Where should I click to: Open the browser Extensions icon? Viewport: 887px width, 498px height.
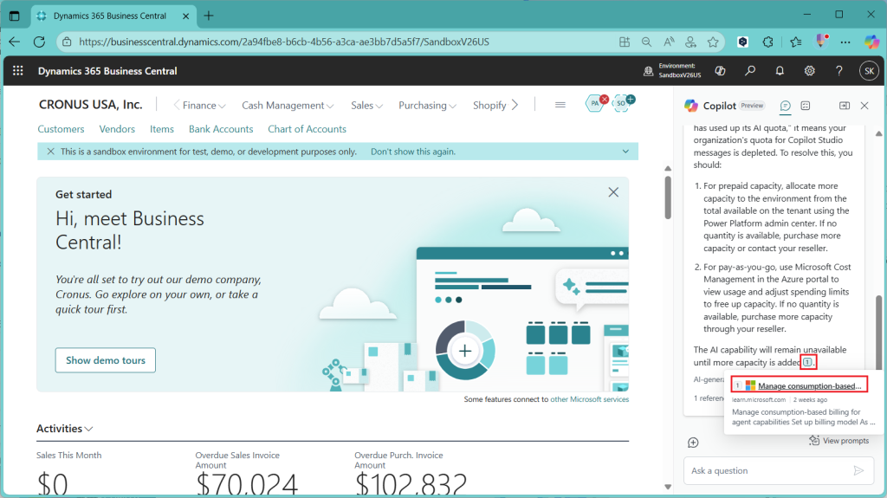(x=767, y=42)
